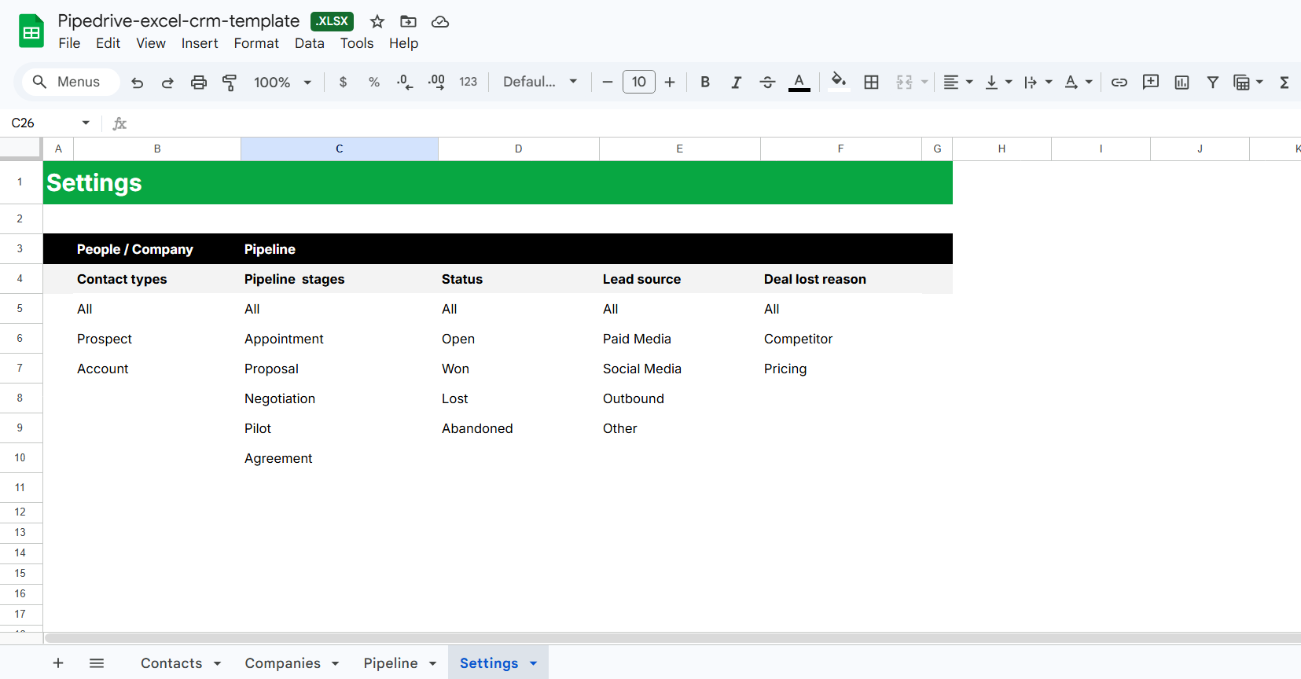Click the Move to folder icon
Image resolution: width=1301 pixels, height=679 pixels.
408,21
